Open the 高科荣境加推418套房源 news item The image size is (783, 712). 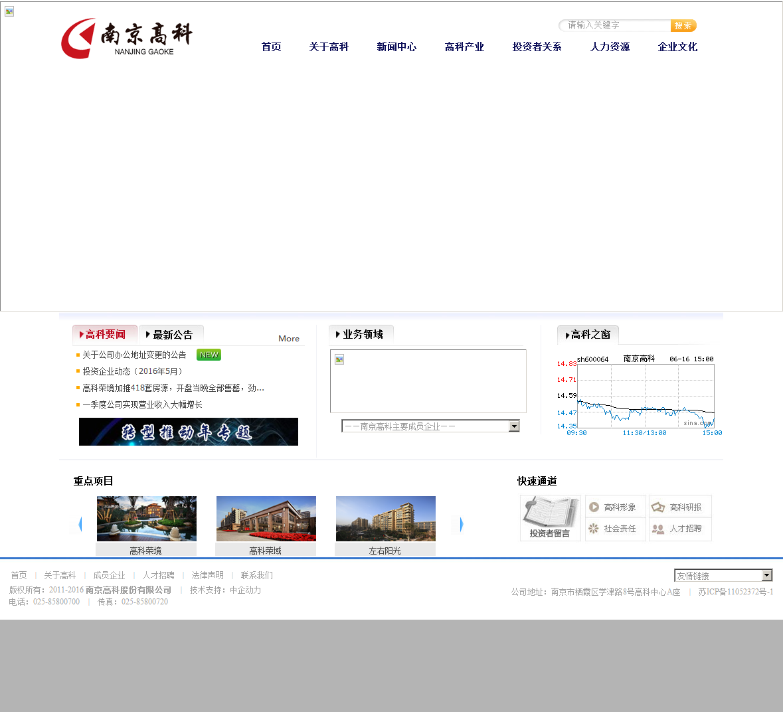pos(173,388)
